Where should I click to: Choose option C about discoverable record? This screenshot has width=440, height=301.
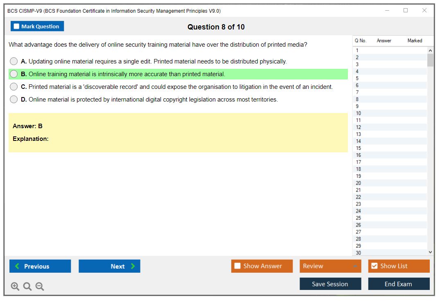[14, 87]
